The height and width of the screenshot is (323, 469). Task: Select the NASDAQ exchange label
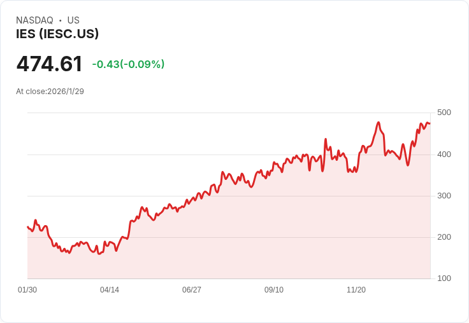(34, 20)
